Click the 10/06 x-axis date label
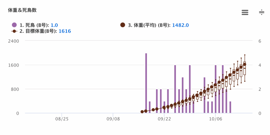Image resolution: width=270 pixels, height=135 pixels. click(215, 119)
